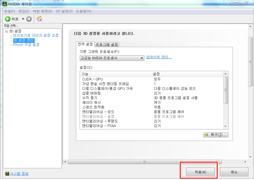Select PhysX 구성 설정 tree item

[26, 45]
